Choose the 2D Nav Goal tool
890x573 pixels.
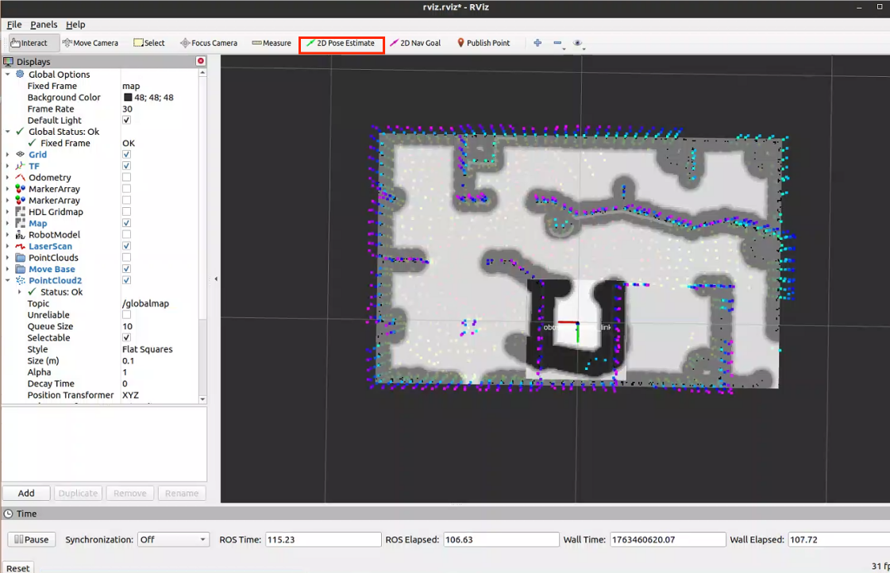415,43
